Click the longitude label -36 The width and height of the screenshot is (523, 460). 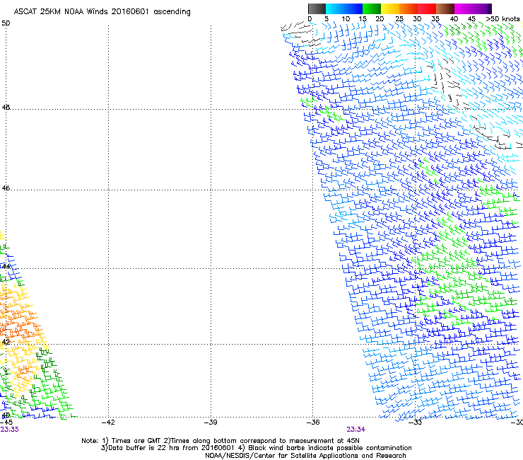(x=313, y=422)
